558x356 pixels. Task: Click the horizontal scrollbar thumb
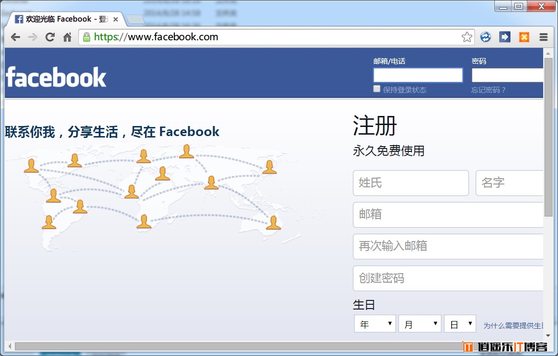coord(239,346)
